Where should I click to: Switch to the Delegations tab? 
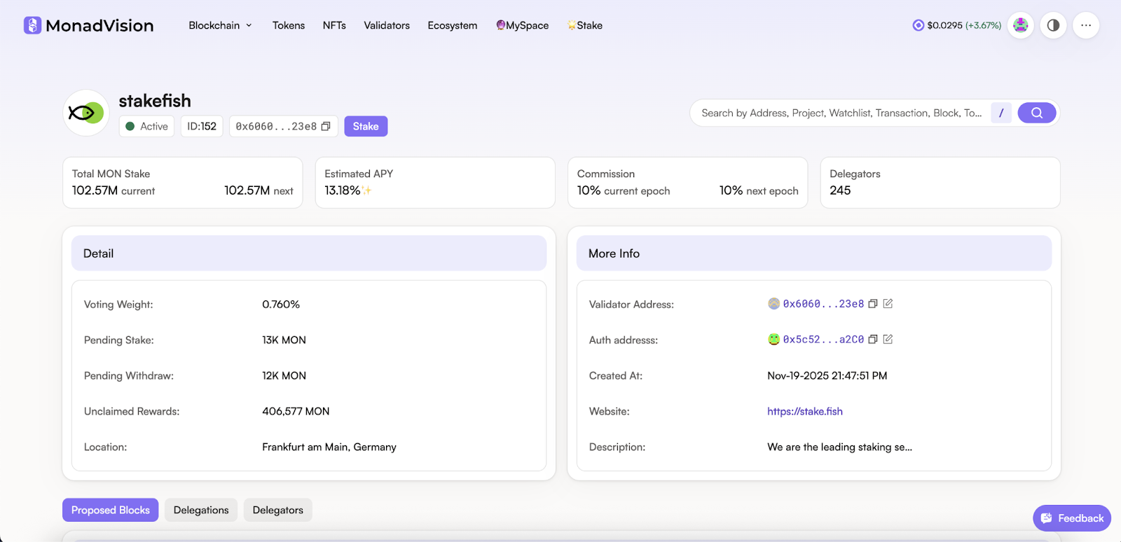[x=201, y=510]
